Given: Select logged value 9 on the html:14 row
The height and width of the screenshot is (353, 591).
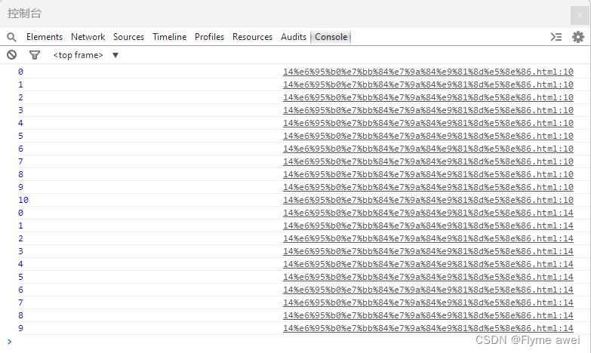Looking at the screenshot, I should coord(20,328).
